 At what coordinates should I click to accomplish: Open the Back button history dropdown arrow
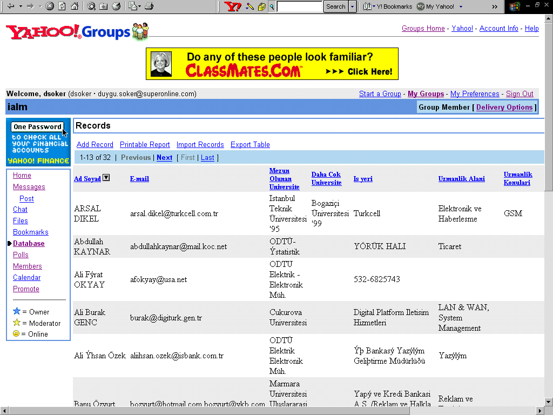(21, 6)
